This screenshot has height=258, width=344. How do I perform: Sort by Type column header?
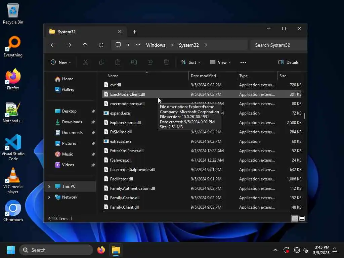point(243,76)
